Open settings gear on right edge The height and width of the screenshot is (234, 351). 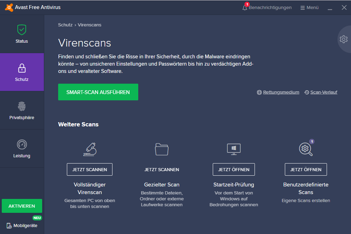pos(343,39)
